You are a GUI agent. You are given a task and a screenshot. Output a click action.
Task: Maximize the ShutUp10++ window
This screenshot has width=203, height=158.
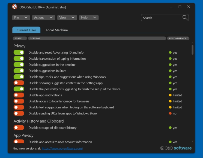[x=180, y=7]
